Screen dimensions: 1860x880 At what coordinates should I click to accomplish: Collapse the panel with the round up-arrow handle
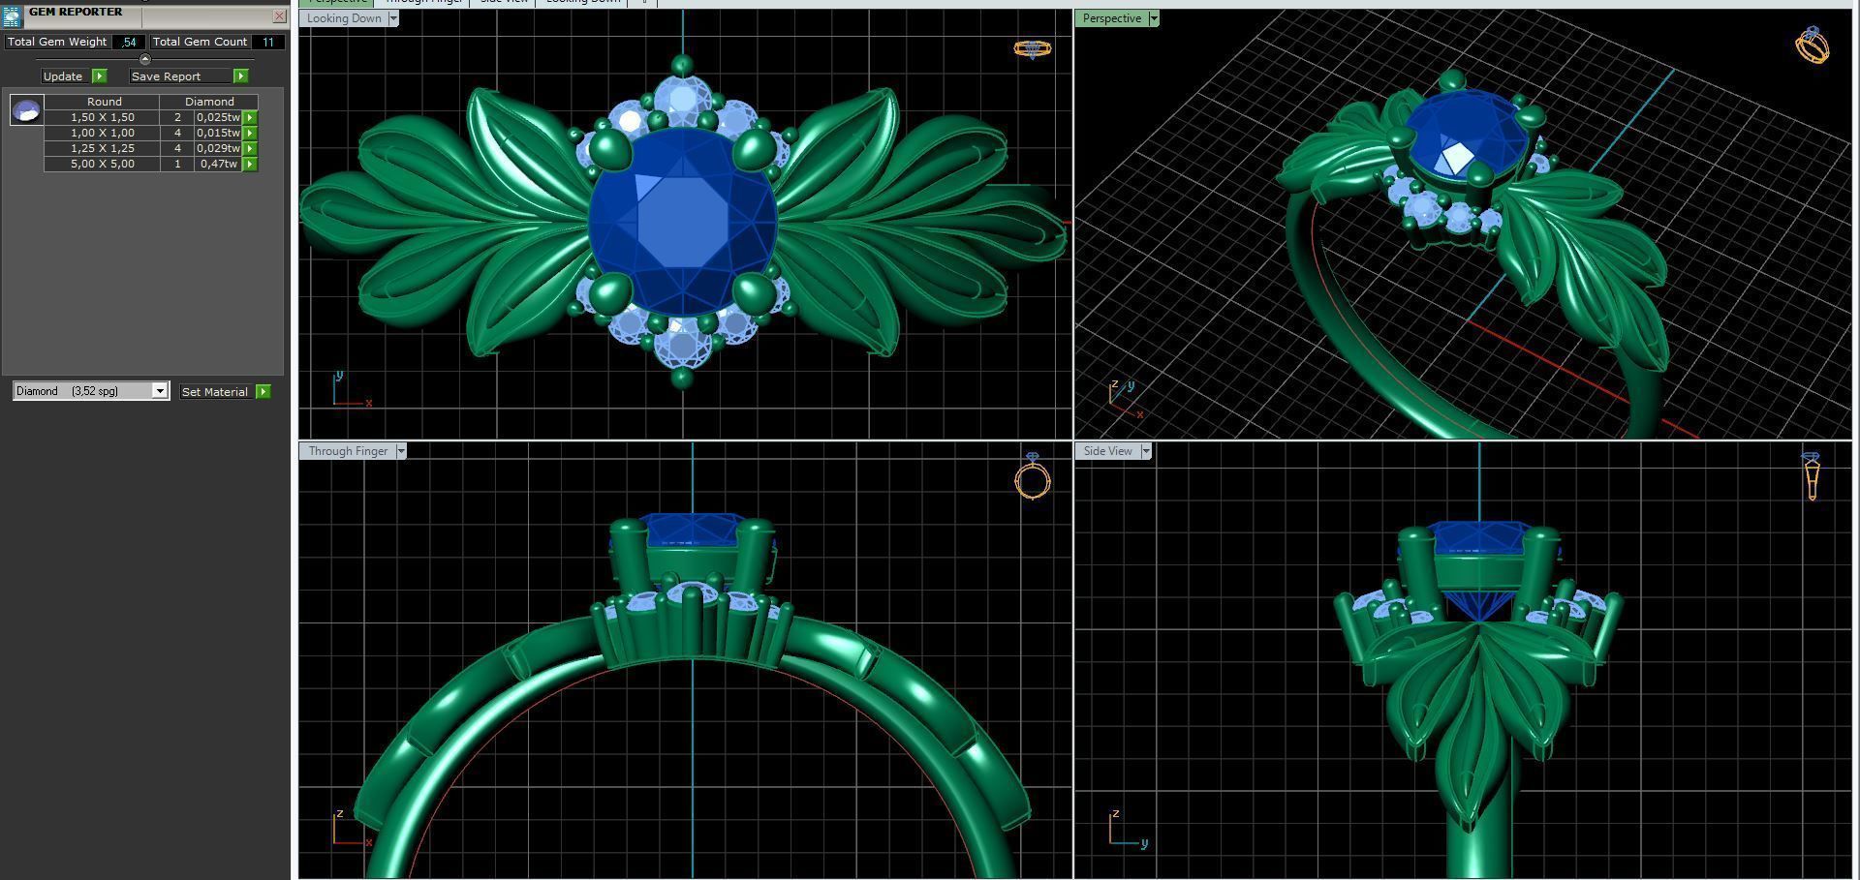click(x=145, y=59)
